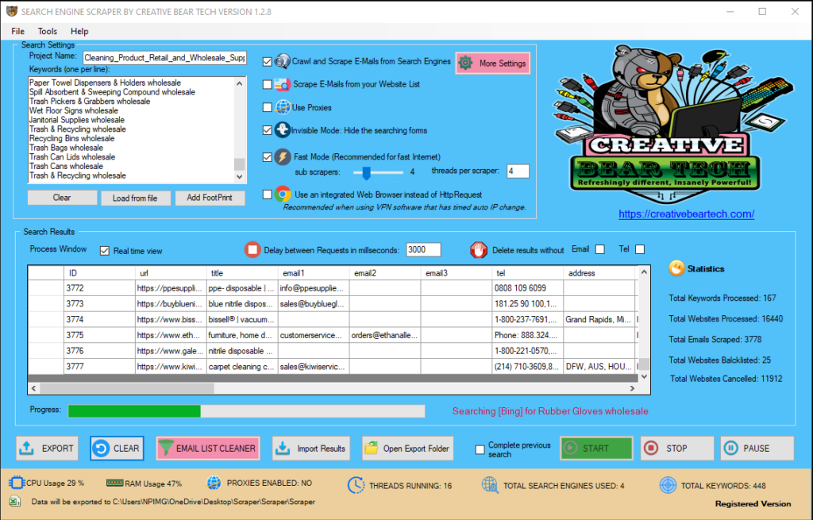Enable Scrape E-Mails from your Website List
The image size is (813, 520).
[268, 84]
